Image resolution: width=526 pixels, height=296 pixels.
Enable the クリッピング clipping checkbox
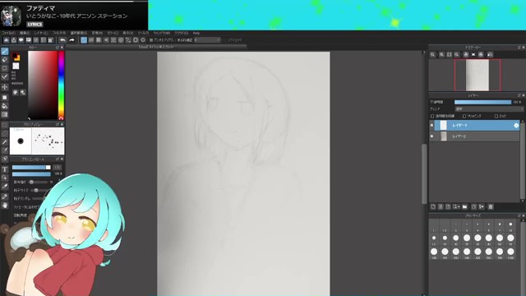tap(464, 116)
